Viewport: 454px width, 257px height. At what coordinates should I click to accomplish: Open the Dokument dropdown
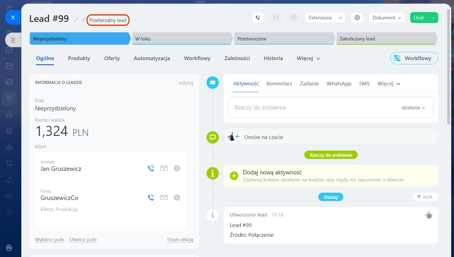point(387,18)
